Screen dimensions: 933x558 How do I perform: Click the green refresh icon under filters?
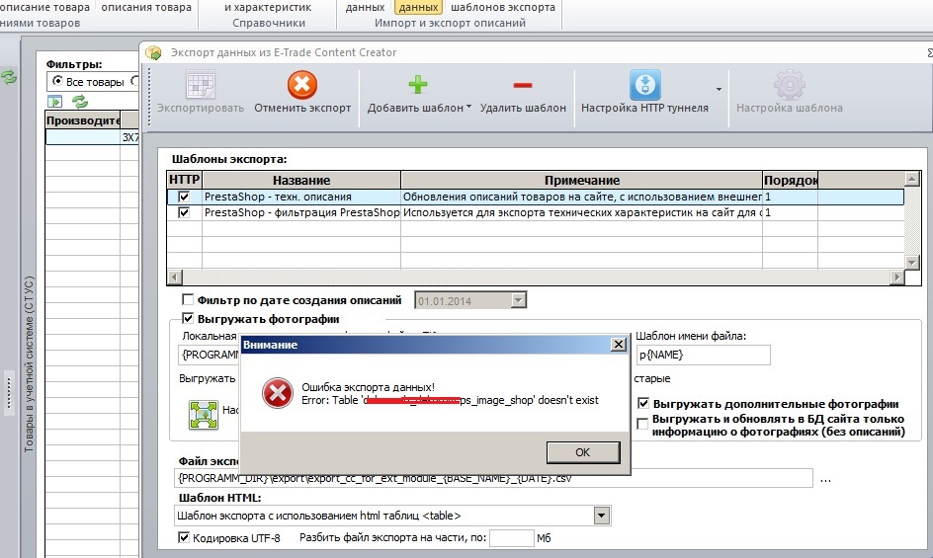tap(80, 102)
